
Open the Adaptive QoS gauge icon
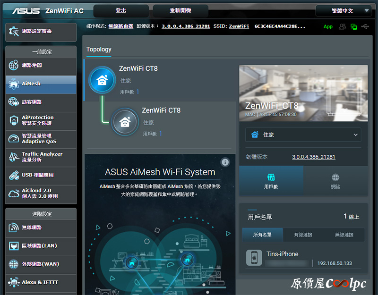pyautogui.click(x=14, y=138)
